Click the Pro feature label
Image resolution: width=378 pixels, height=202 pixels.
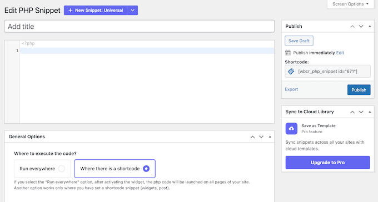(x=312, y=132)
